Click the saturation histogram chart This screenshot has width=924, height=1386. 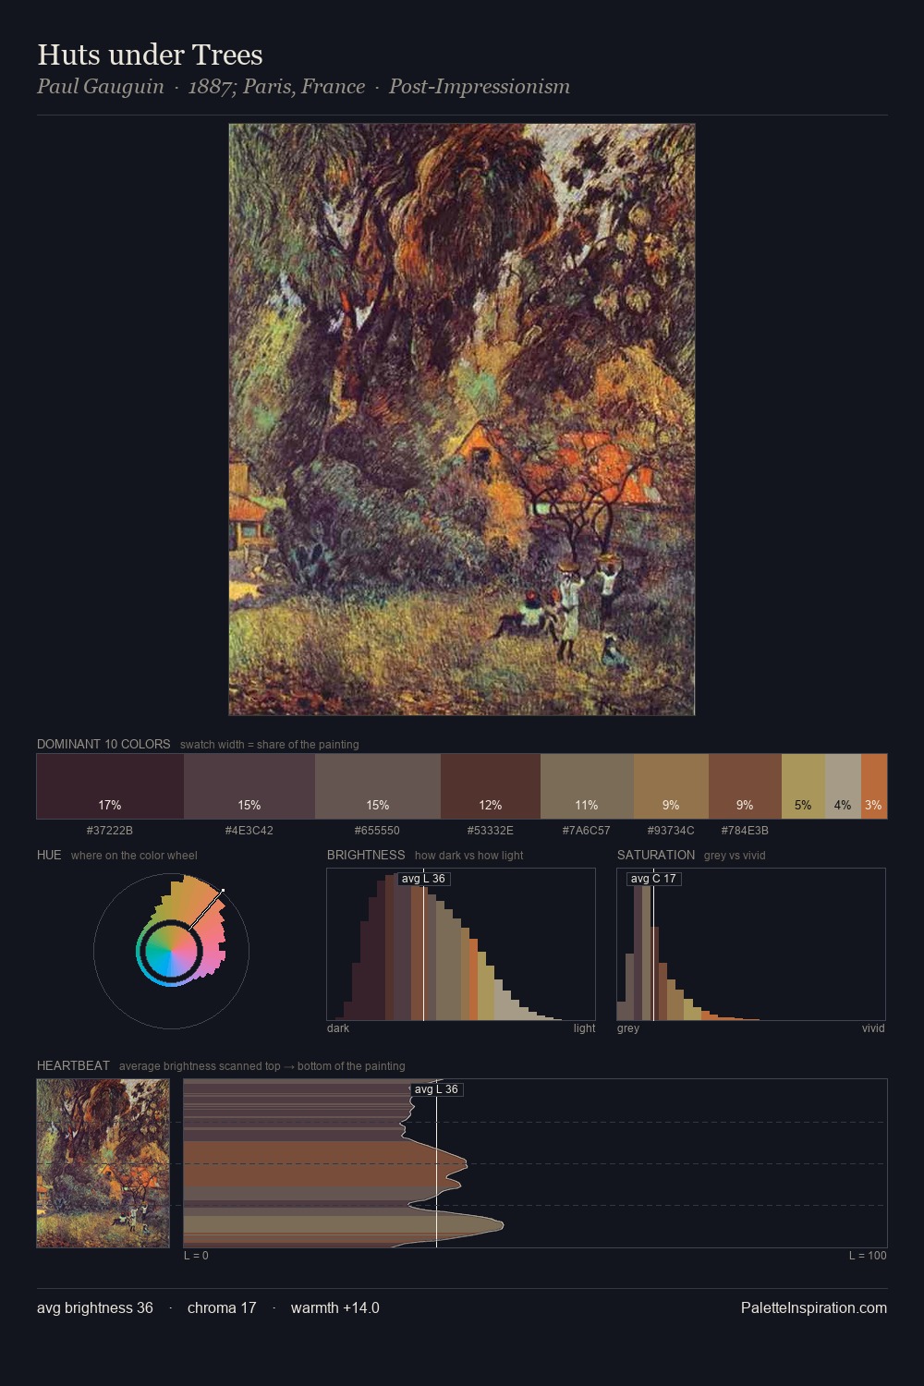pos(751,944)
